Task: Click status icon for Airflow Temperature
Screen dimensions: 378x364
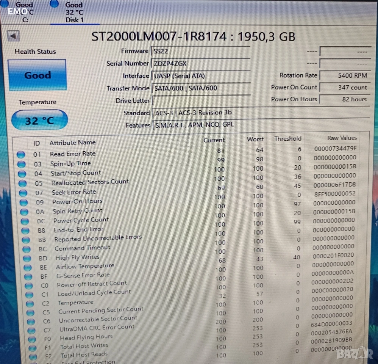Action: tap(28, 267)
